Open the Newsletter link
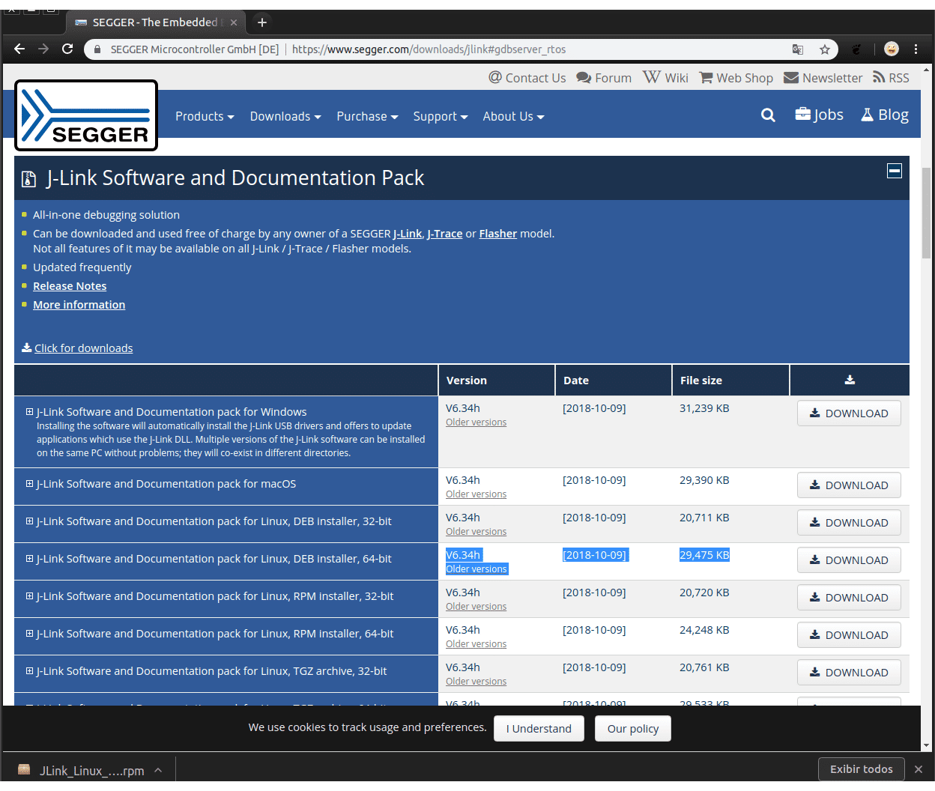Image resolution: width=935 pixels, height=791 pixels. [x=823, y=78]
